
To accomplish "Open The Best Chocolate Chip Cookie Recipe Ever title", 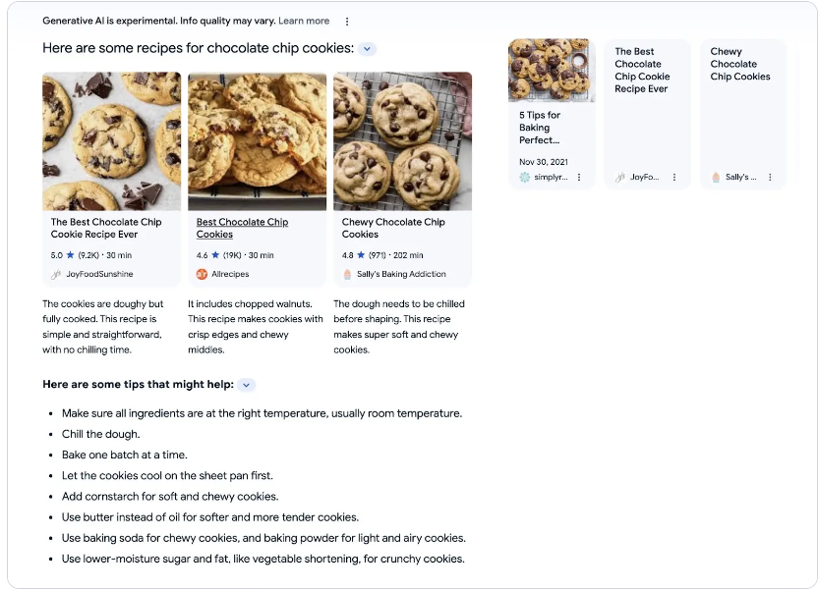I will click(106, 228).
